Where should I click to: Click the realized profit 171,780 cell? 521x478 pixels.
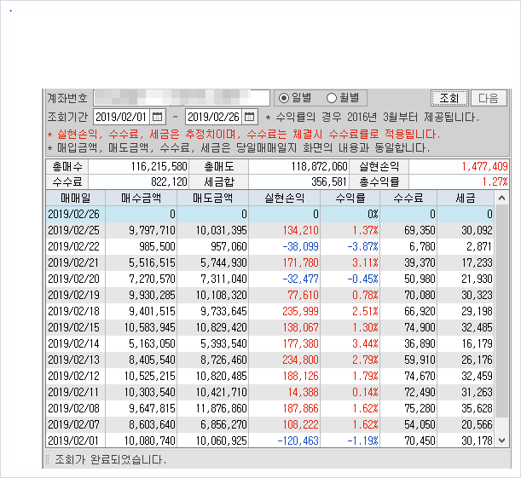point(285,263)
